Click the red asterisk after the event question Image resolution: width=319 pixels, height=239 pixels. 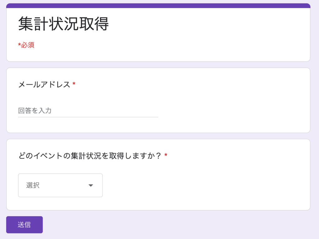tap(166, 155)
